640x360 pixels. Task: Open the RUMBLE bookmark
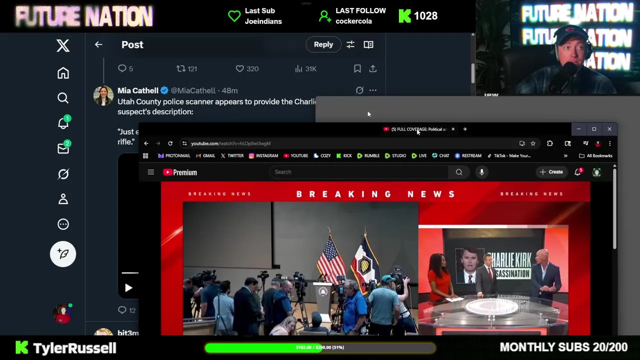tap(368, 155)
